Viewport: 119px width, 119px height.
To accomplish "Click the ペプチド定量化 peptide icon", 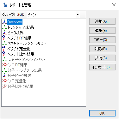I will click(4, 49).
